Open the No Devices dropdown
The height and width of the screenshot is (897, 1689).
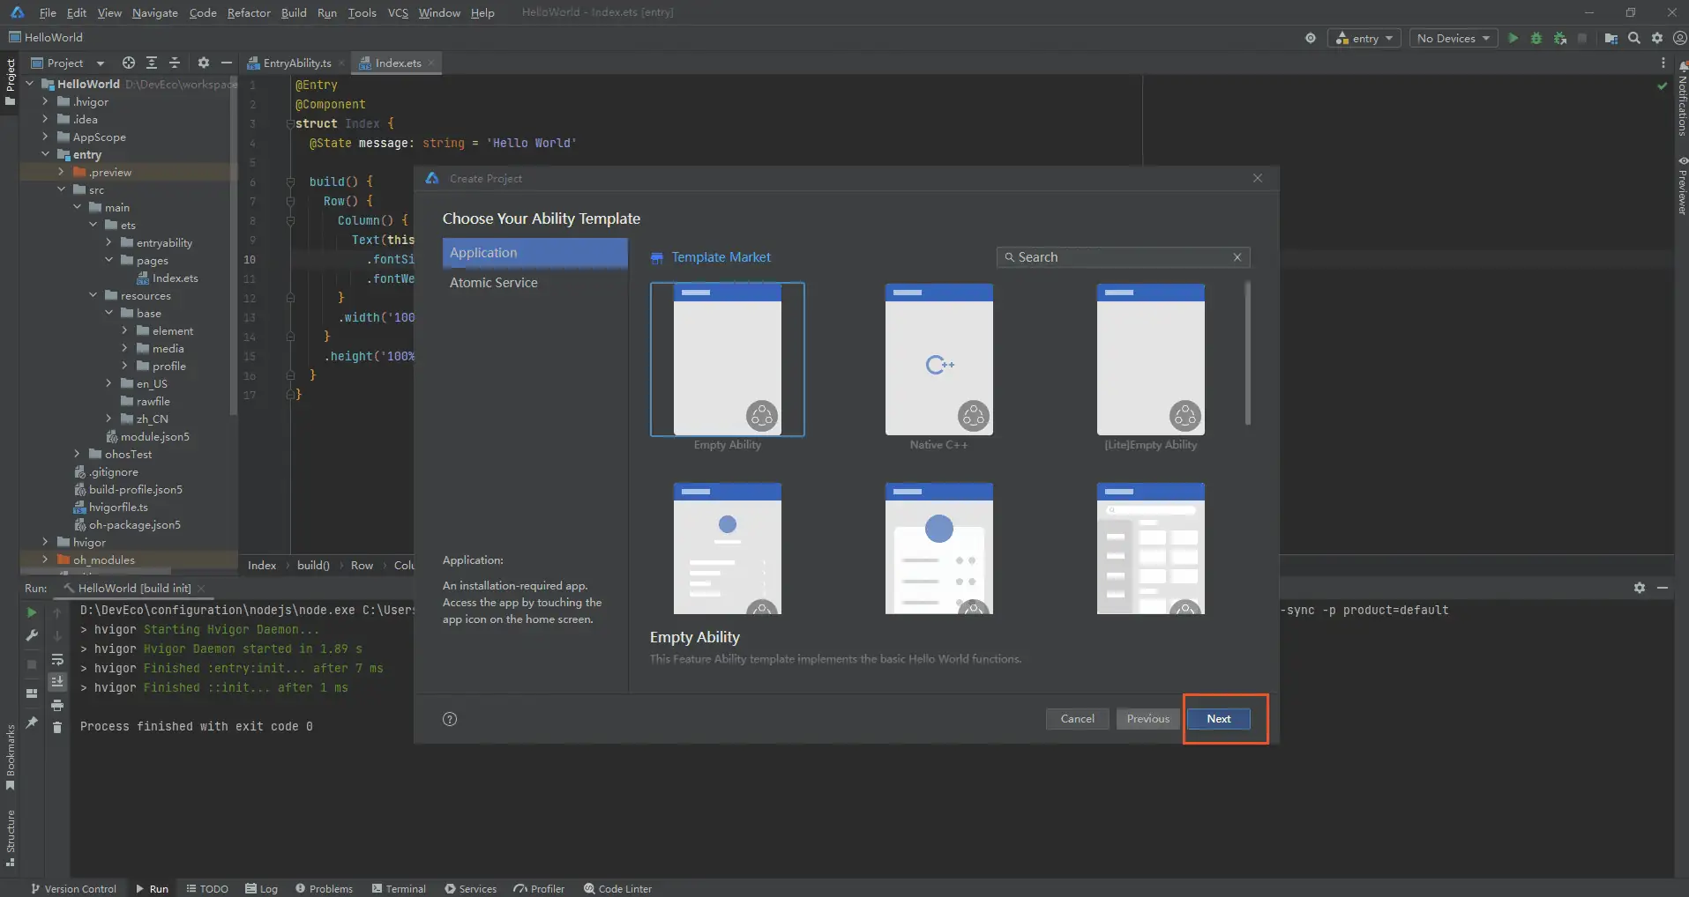coord(1453,38)
